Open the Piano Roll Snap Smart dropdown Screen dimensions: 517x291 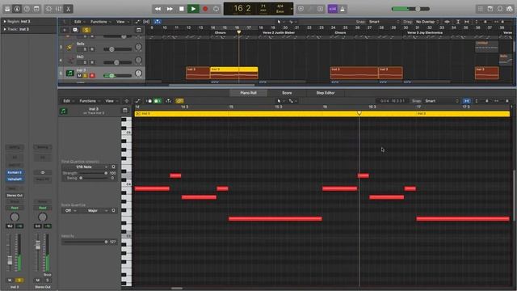pyautogui.click(x=441, y=101)
